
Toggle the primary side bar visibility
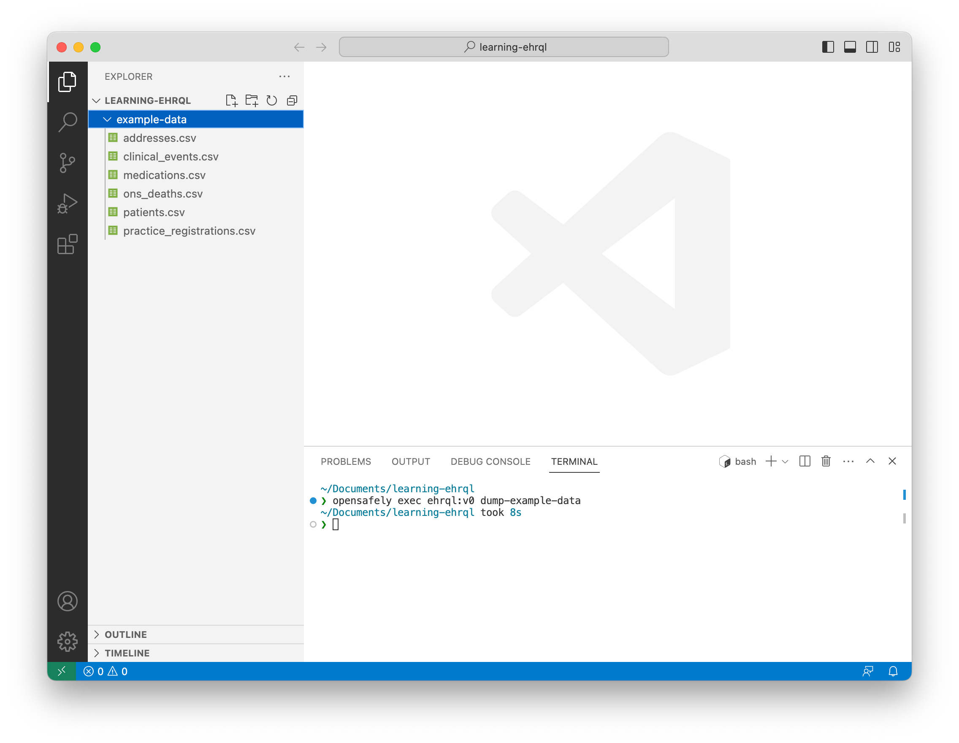pos(828,47)
